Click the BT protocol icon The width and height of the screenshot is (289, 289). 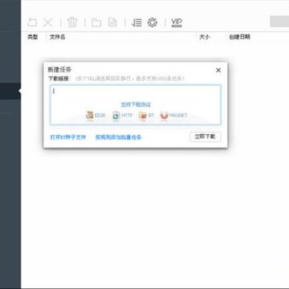pyautogui.click(x=143, y=116)
